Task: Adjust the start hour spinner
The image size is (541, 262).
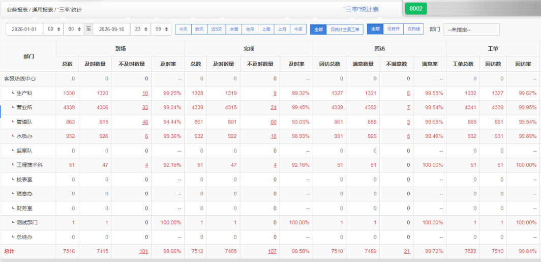Action: [53, 30]
